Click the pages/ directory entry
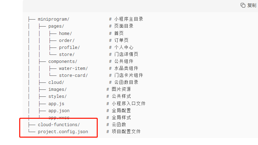The width and height of the screenshot is (258, 145). tap(56, 26)
